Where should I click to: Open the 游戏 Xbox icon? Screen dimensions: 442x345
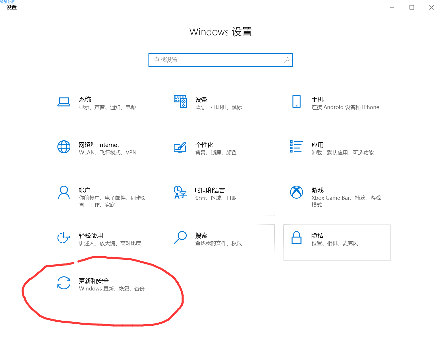296,192
